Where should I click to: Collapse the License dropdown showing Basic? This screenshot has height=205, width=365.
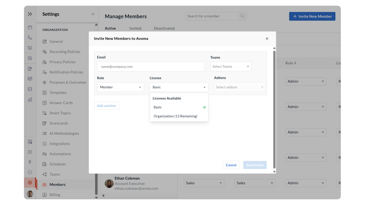179,87
